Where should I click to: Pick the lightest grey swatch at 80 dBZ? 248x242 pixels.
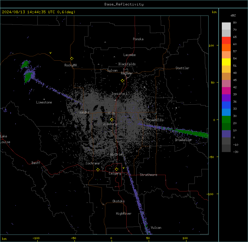point(226,26)
